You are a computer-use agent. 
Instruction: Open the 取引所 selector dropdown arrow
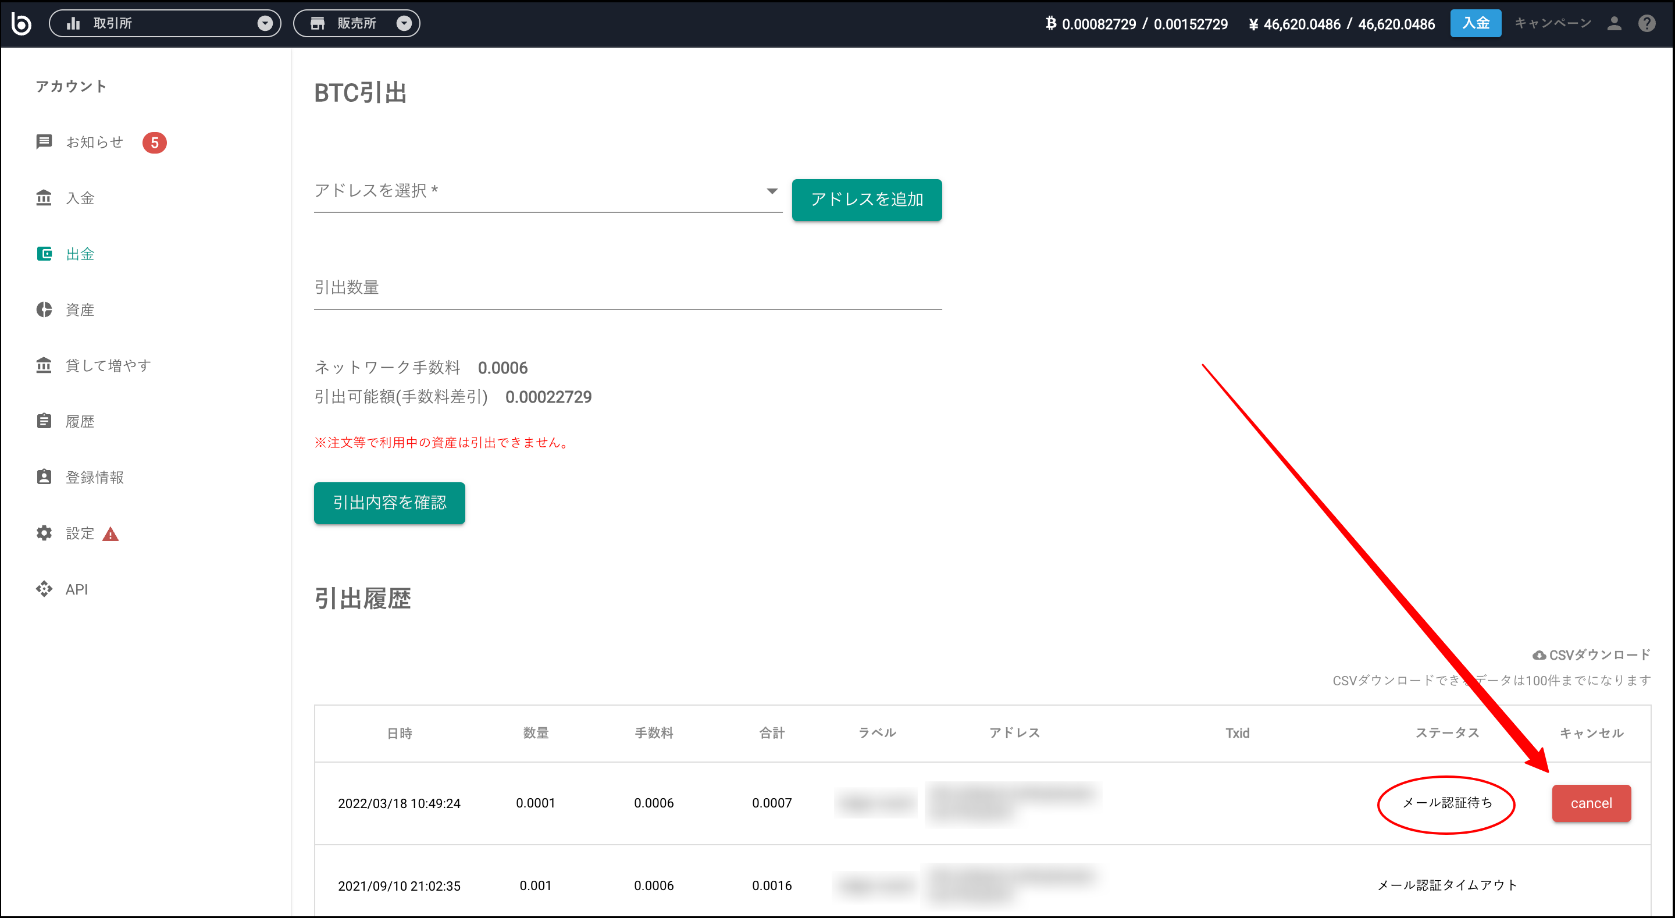[265, 23]
